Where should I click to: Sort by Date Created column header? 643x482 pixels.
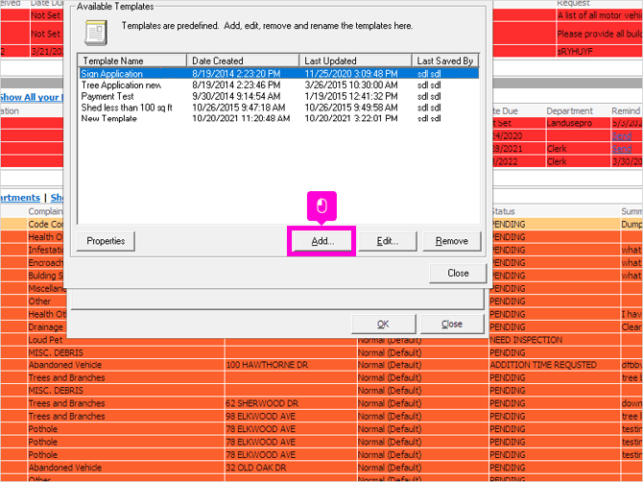(x=243, y=60)
